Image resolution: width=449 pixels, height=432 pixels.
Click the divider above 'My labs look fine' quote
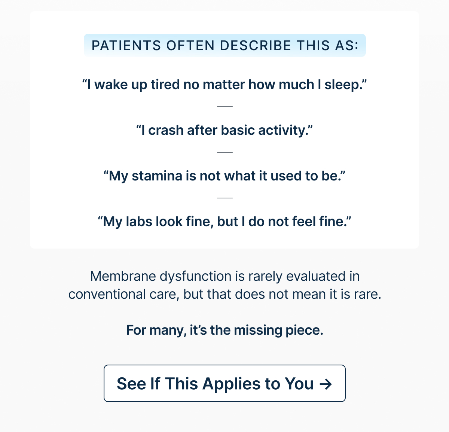(224, 198)
